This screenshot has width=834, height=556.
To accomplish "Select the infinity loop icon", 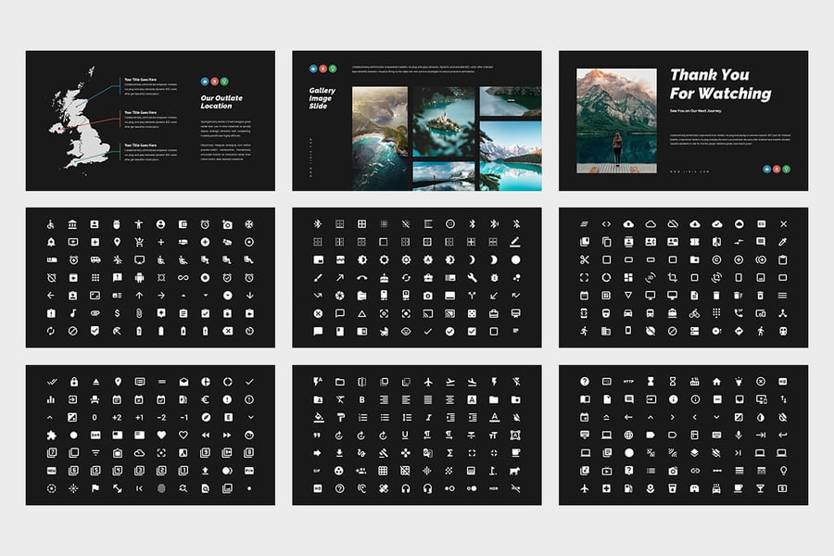I will pyautogui.click(x=183, y=277).
